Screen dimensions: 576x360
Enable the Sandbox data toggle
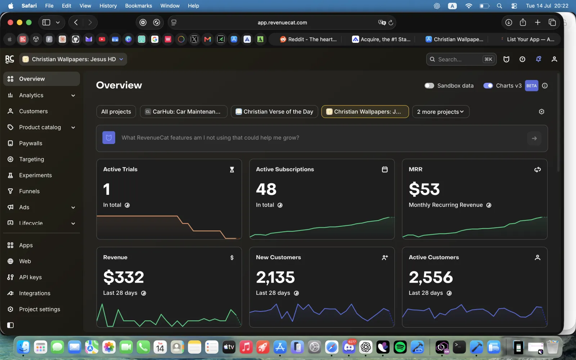click(x=429, y=86)
